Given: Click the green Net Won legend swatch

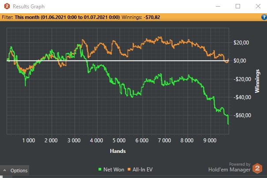Looking at the screenshot, I should (x=100, y=169).
